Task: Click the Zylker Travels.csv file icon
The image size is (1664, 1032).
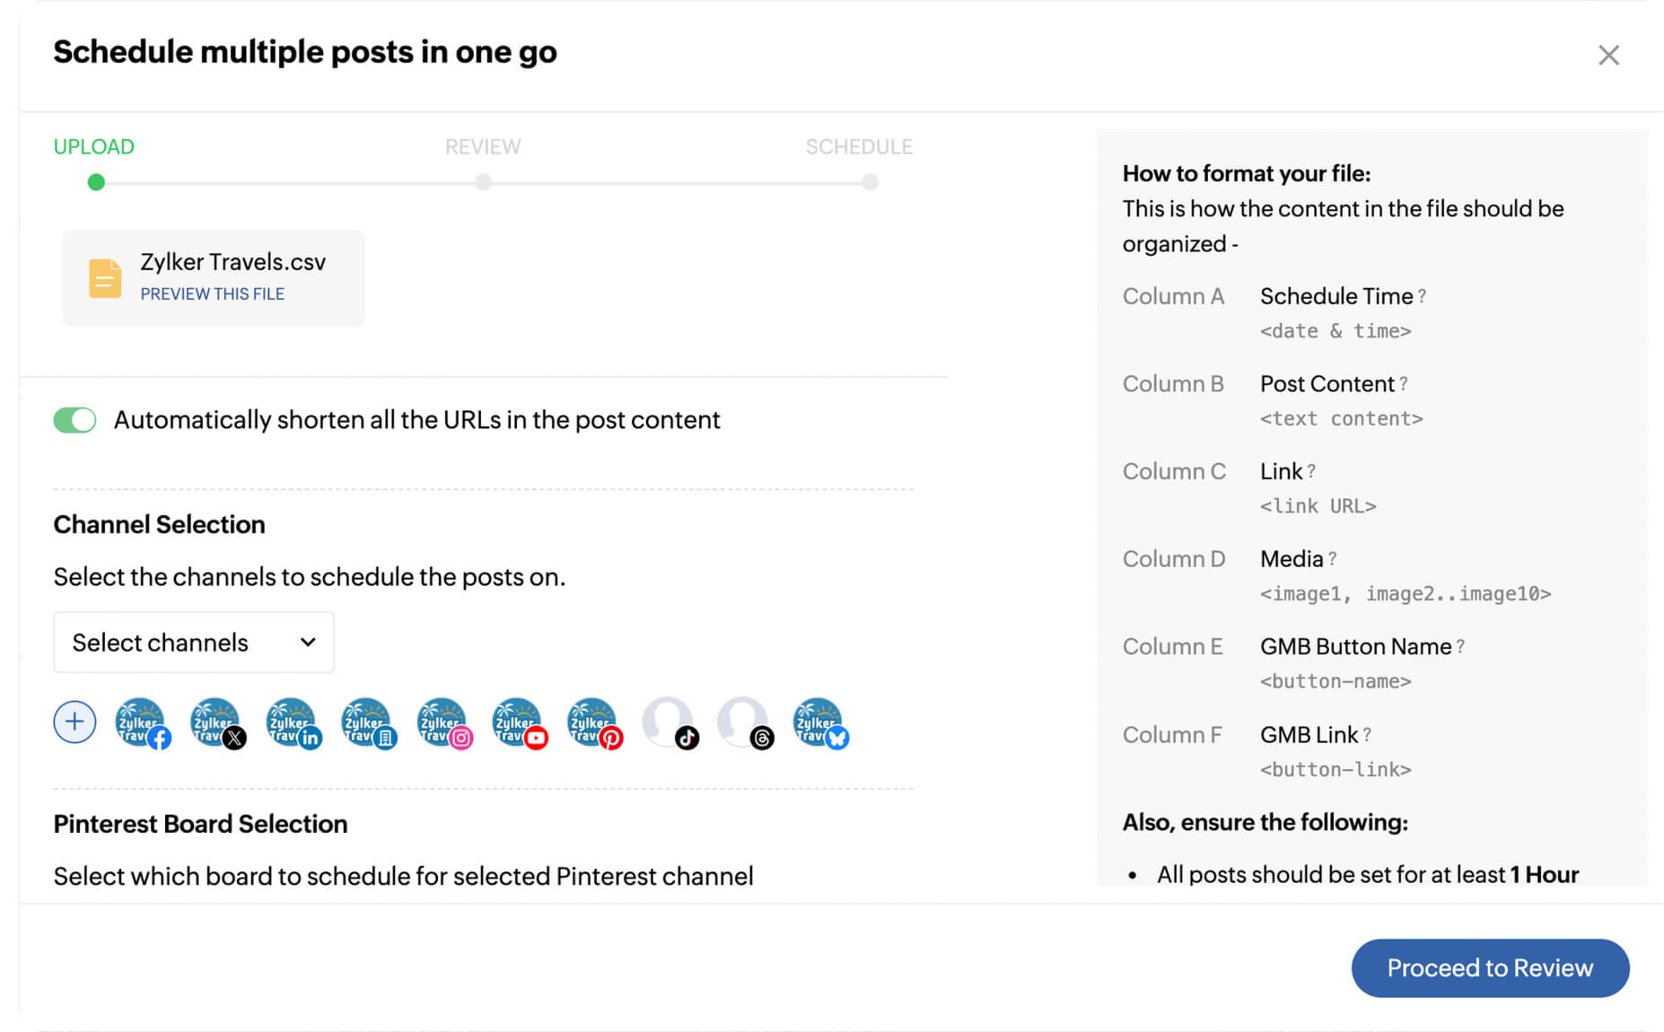Action: click(105, 278)
